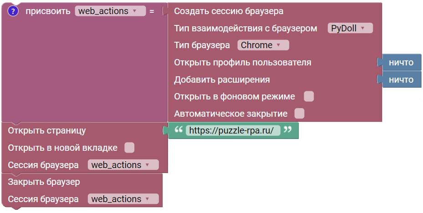Select 'ничто' block next to extensions
Screen dimensions: 423x213
coord(401,79)
